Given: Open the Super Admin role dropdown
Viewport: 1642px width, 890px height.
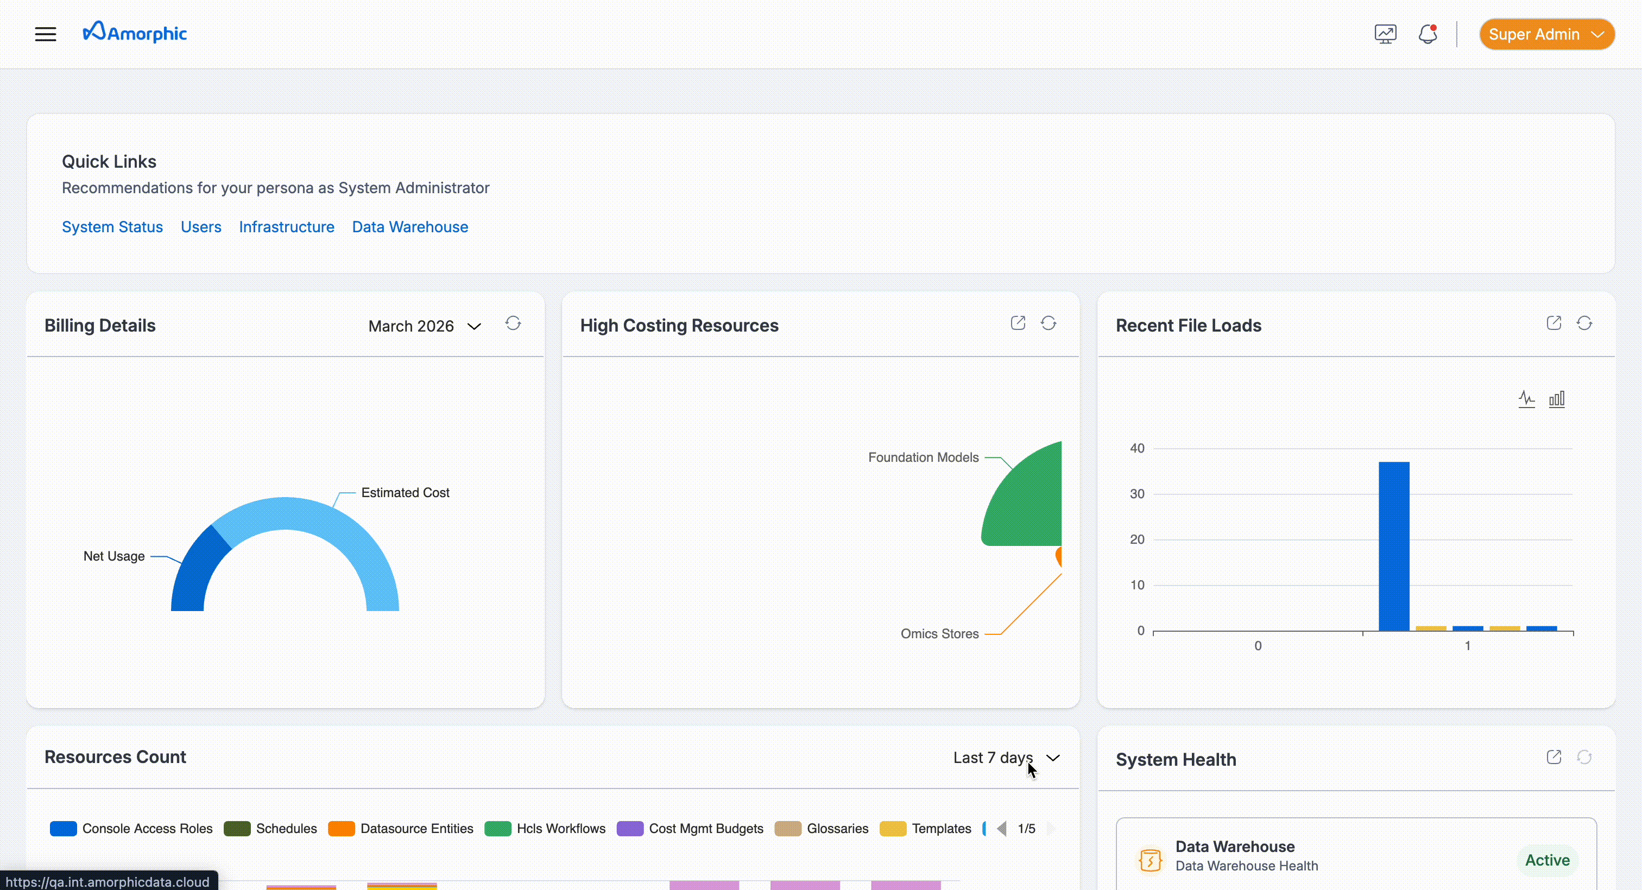Looking at the screenshot, I should 1546,34.
